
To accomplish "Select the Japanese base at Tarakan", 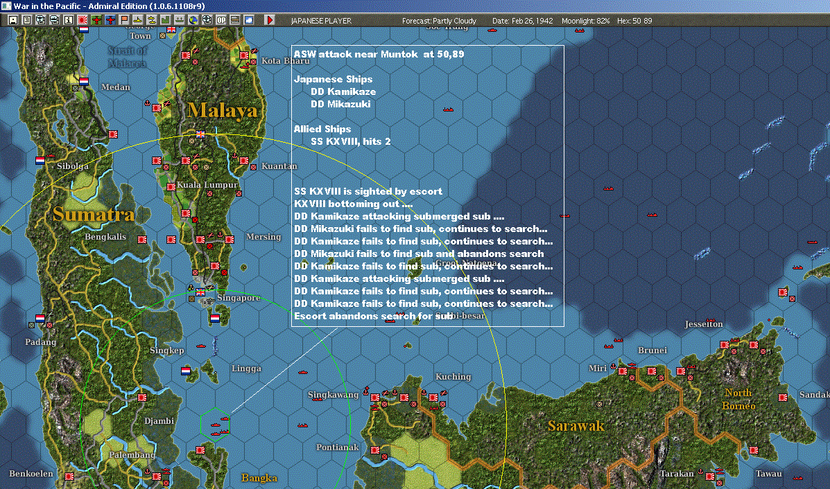I will pyautogui.click(x=710, y=476).
